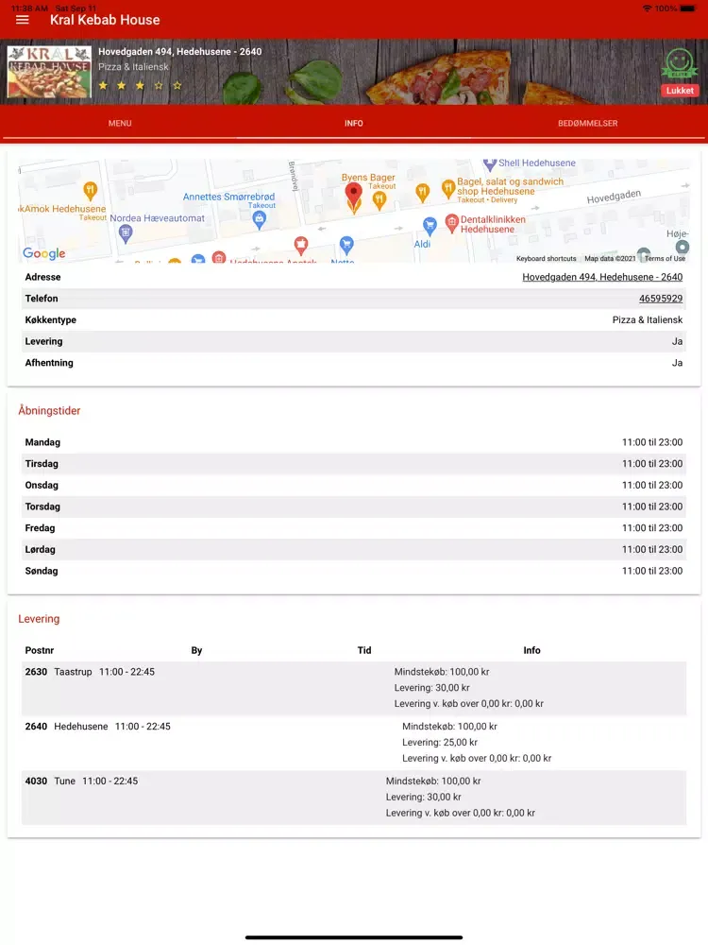
Task: Call phone number 46595929
Action: [x=661, y=299]
